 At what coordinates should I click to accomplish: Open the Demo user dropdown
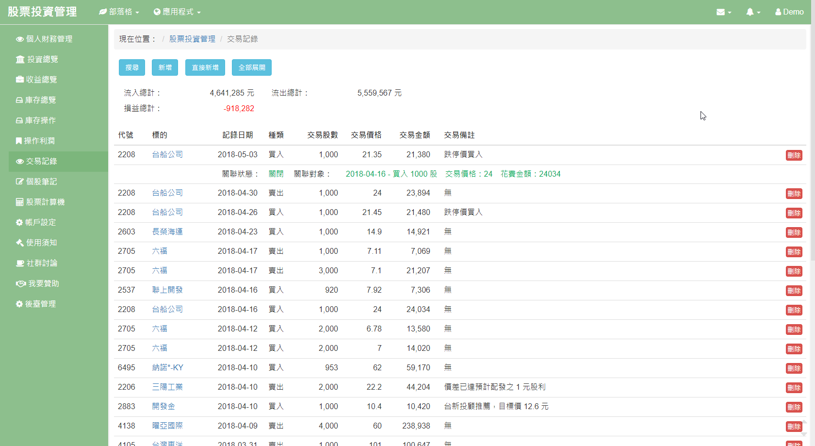pyautogui.click(x=789, y=12)
